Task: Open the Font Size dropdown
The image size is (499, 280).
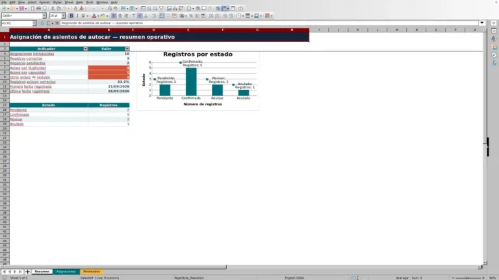Action: (x=63, y=16)
